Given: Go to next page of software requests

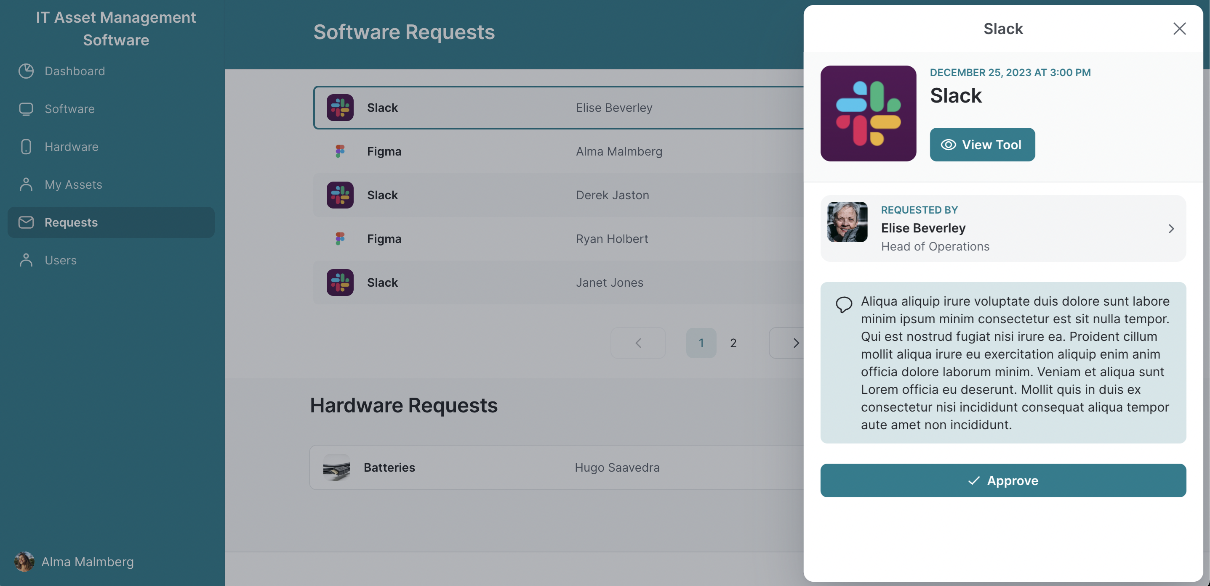Looking at the screenshot, I should tap(795, 343).
